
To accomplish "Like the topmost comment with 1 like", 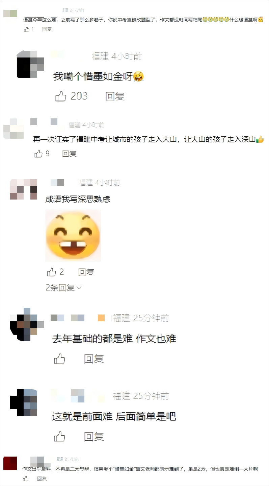I will click(27, 29).
